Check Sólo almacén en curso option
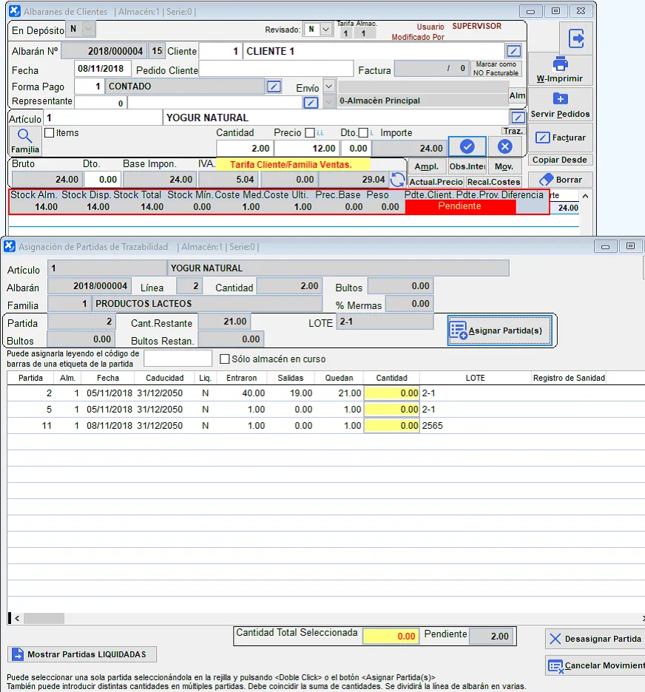Viewport: 645px width, 692px height. [226, 359]
